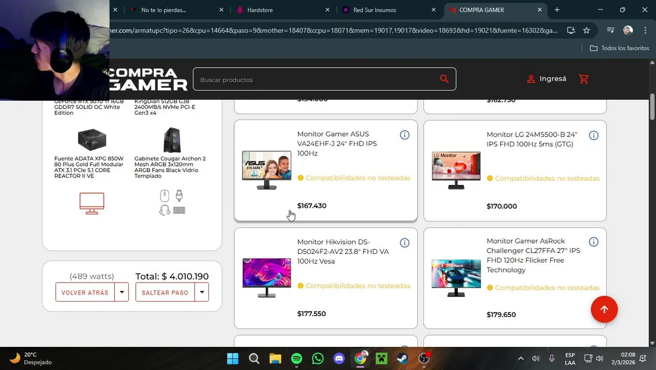Click the search magnifier icon in the product search bar
The height and width of the screenshot is (370, 656).
(x=444, y=79)
